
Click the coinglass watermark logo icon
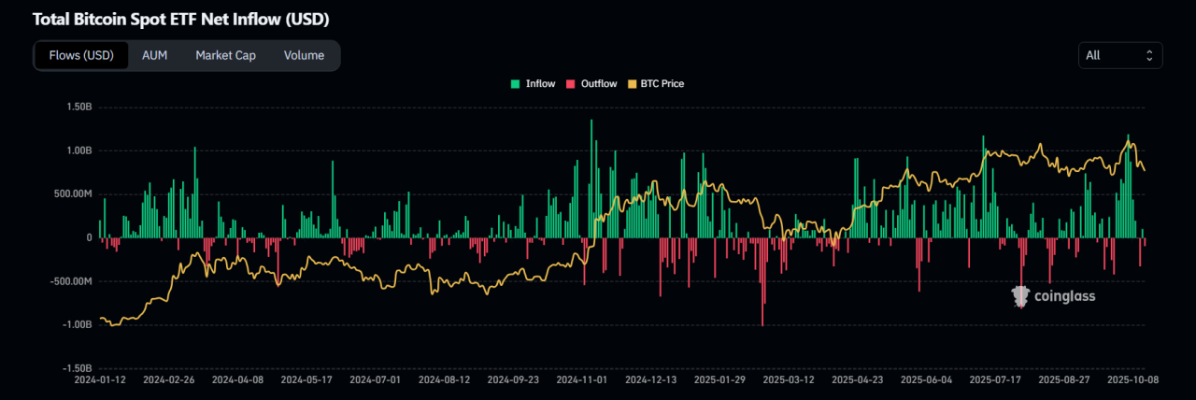tap(1020, 296)
